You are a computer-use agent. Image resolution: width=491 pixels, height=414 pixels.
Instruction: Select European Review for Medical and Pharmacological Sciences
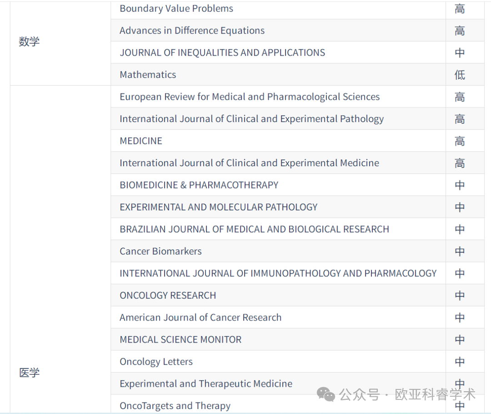point(250,97)
